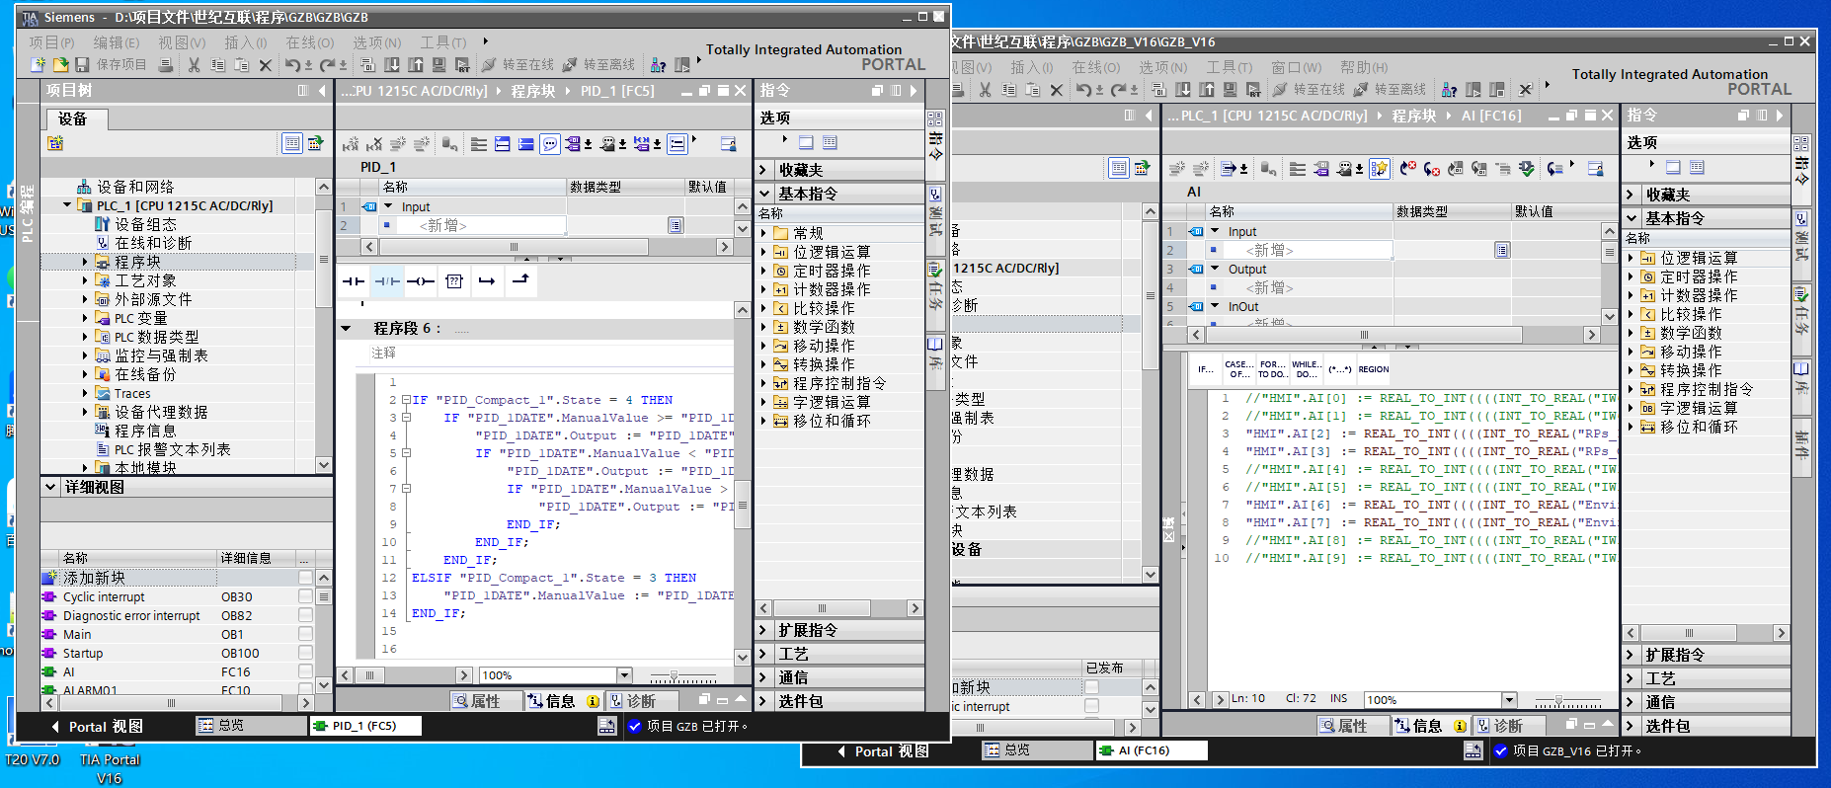Click the Cut scissors icon in left window
1831x788 pixels.
point(194,65)
